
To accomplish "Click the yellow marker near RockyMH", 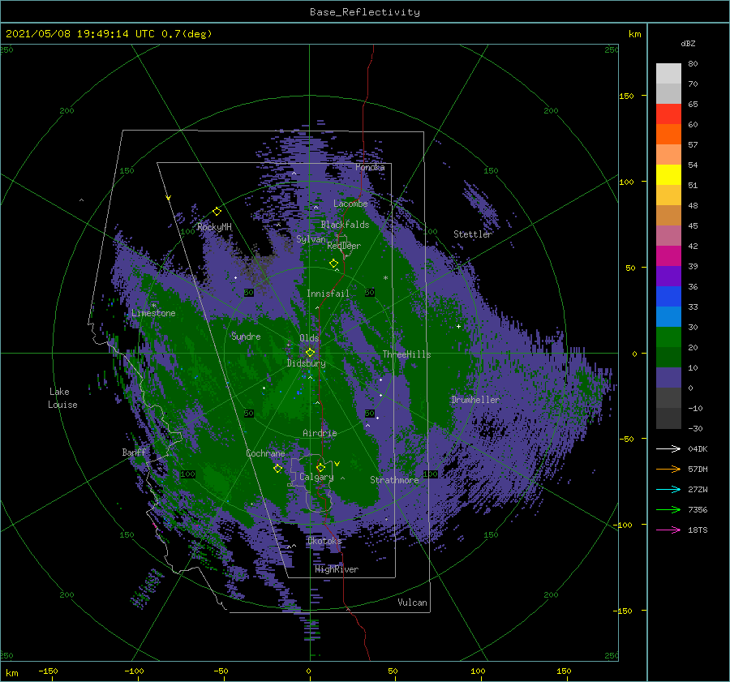I will tap(217, 212).
